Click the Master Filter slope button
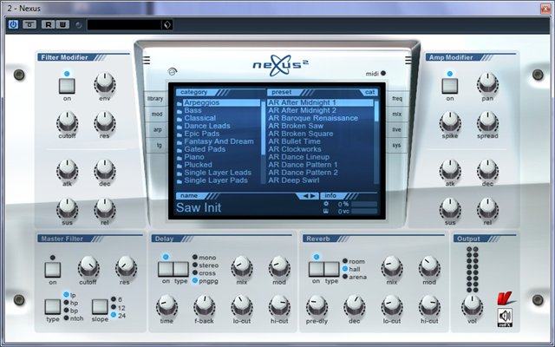 (100, 306)
